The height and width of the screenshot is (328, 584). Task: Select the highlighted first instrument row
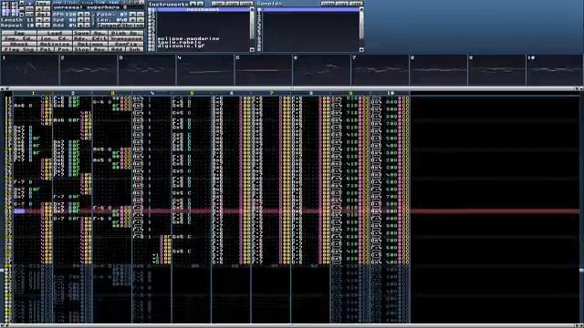coord(203,10)
